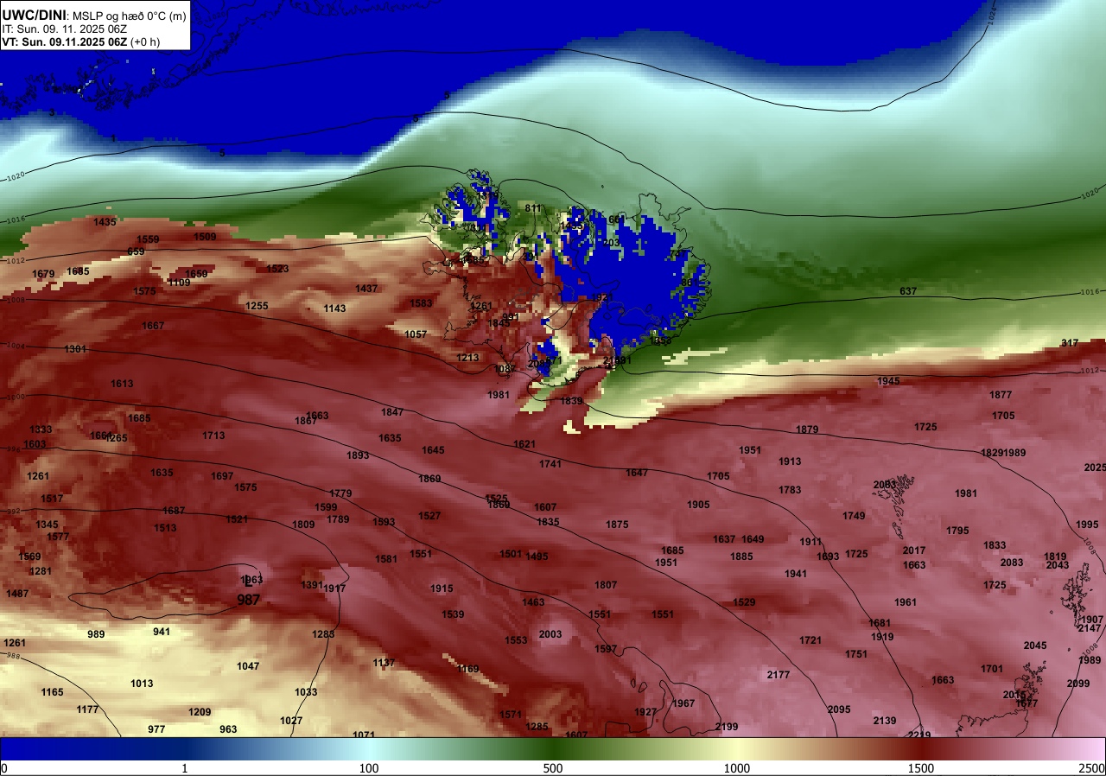The image size is (1106, 776).
Task: Click the map value 1209
Action: point(200,712)
